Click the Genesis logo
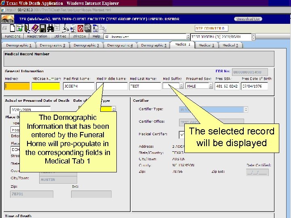Image resolution: width=291 pixels, height=218 pixels. (x=8, y=19)
